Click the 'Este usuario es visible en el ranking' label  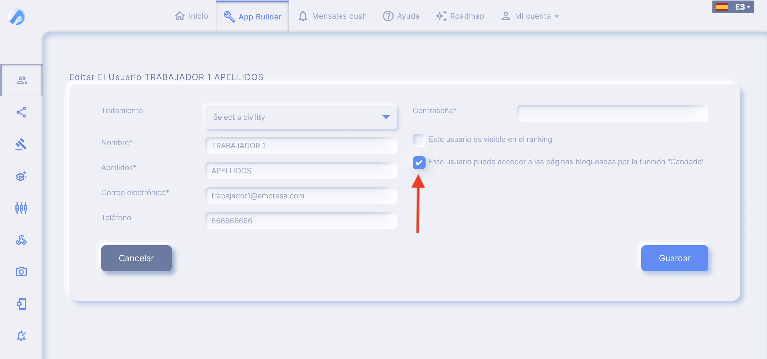(x=490, y=139)
